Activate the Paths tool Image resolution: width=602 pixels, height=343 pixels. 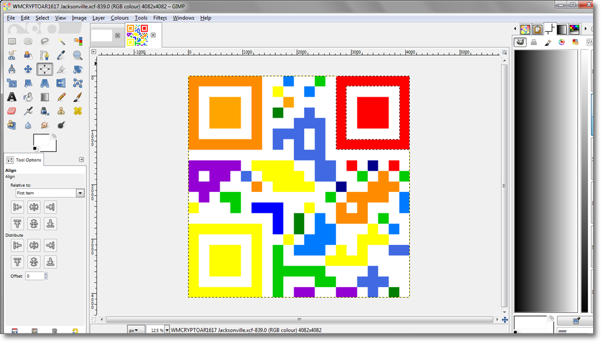45,55
